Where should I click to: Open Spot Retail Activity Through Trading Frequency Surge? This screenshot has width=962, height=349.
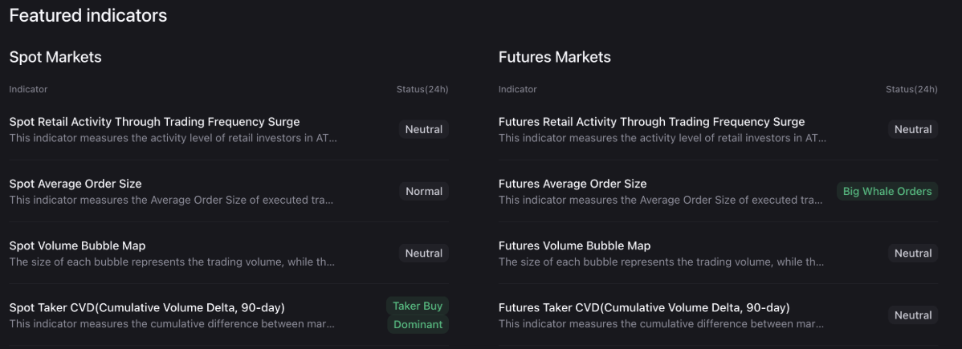pyautogui.click(x=154, y=122)
